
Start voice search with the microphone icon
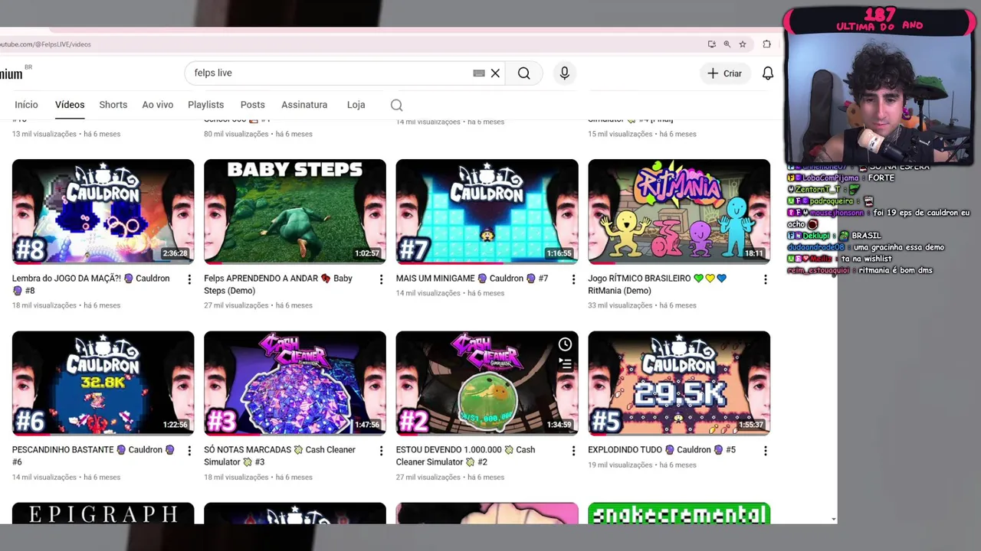coord(564,73)
